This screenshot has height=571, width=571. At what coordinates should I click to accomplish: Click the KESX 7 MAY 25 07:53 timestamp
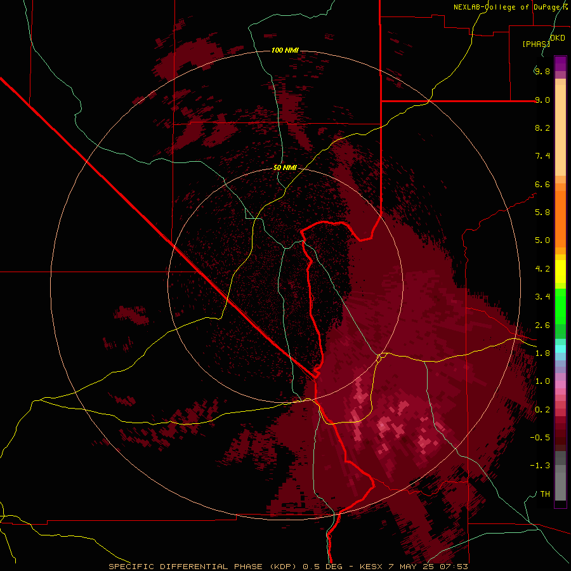tap(414, 567)
